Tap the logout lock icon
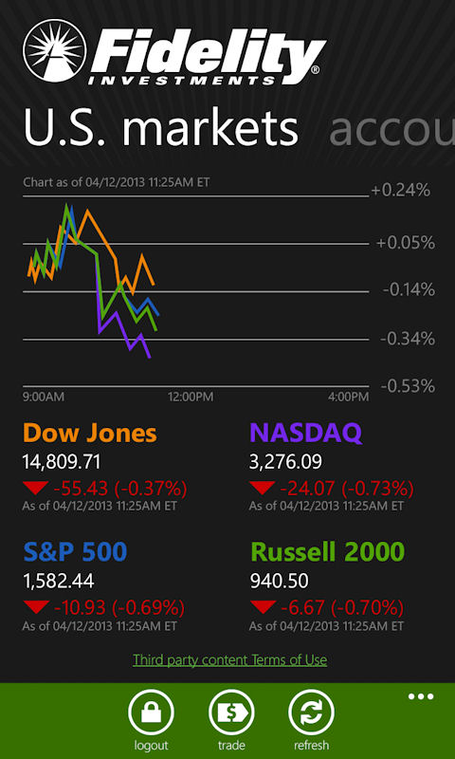 pos(151,713)
